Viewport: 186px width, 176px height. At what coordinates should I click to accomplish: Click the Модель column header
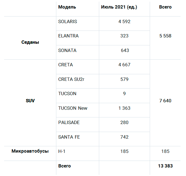(67, 7)
